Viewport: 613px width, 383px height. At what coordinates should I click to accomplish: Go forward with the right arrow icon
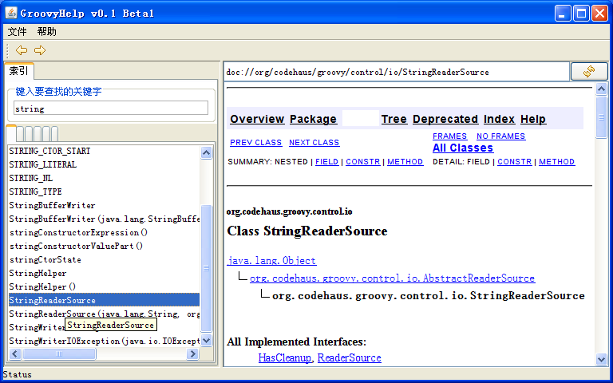coord(40,50)
